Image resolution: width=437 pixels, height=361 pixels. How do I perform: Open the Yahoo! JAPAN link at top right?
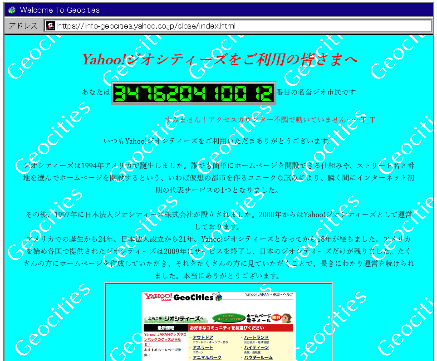[257, 294]
